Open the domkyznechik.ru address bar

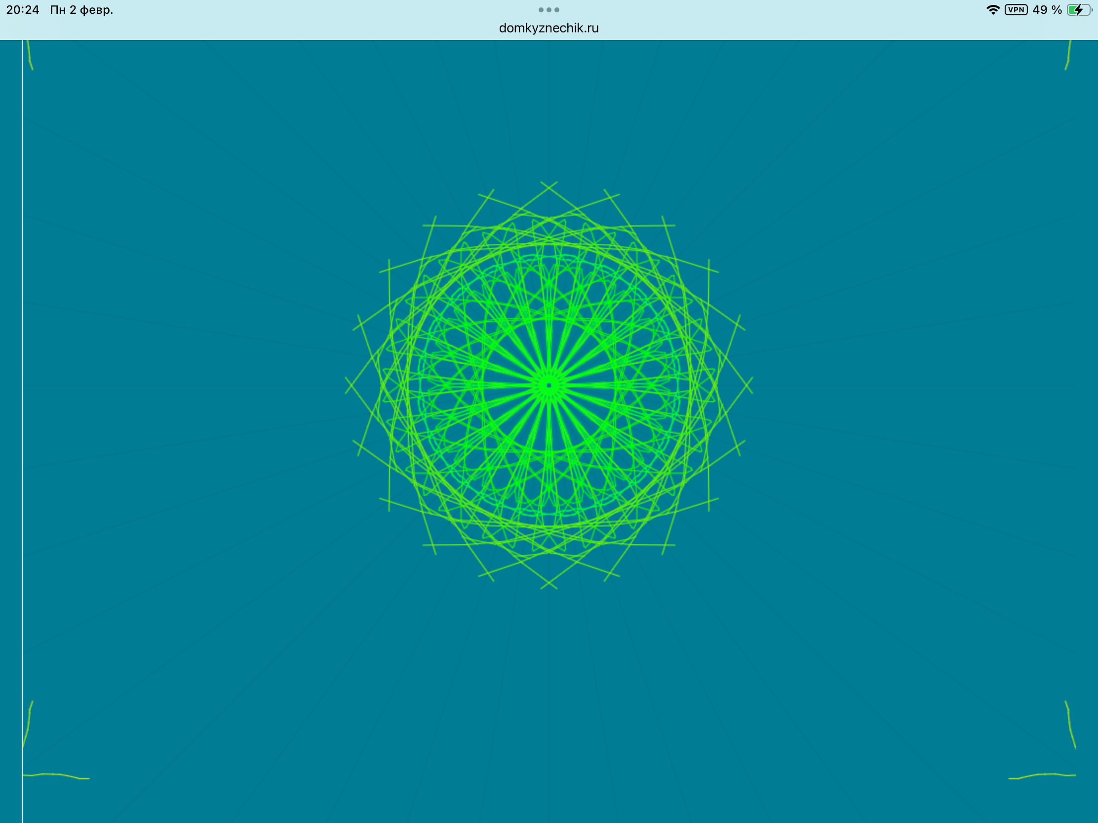549,28
